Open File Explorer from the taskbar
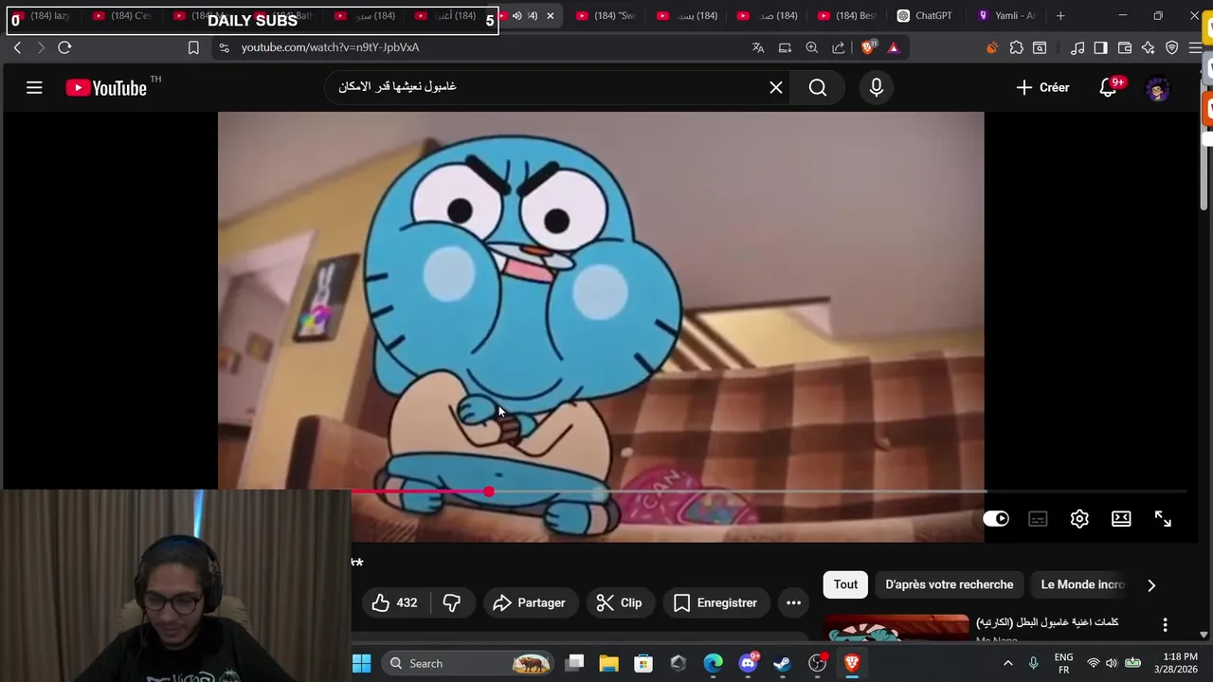1213x682 pixels. 608,663
